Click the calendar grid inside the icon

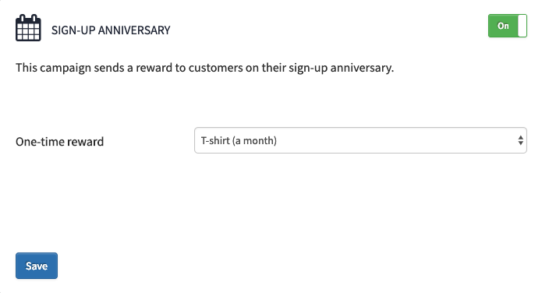28,32
